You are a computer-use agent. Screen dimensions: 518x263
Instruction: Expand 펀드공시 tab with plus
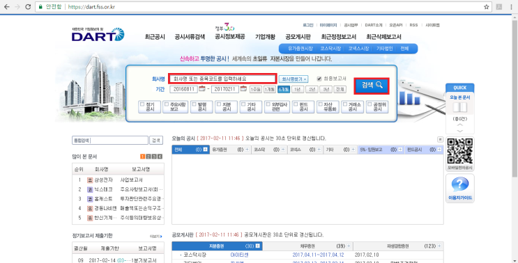coord(439,150)
